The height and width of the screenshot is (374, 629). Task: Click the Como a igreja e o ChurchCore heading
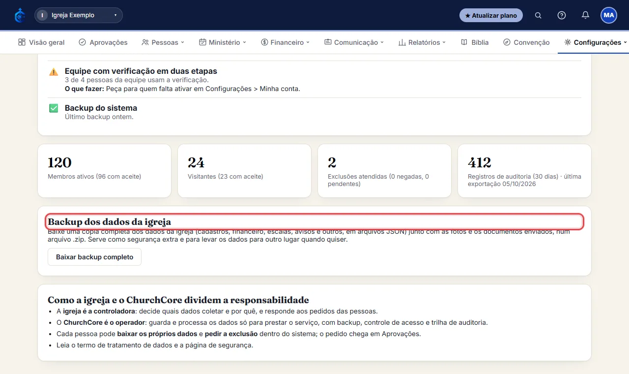point(178,300)
